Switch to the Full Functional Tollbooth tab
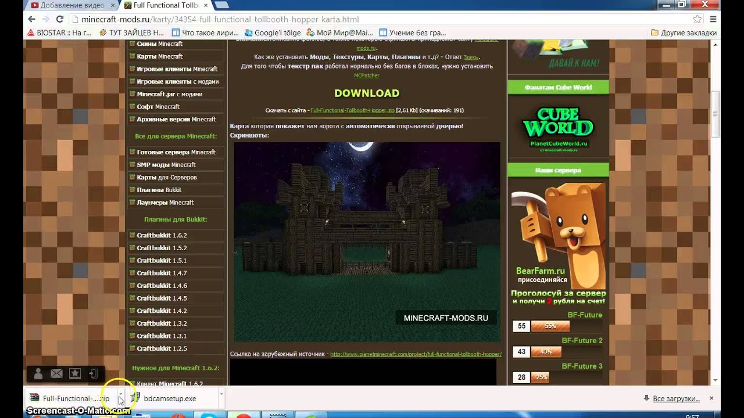Viewport: 744px width, 418px height. click(x=166, y=5)
